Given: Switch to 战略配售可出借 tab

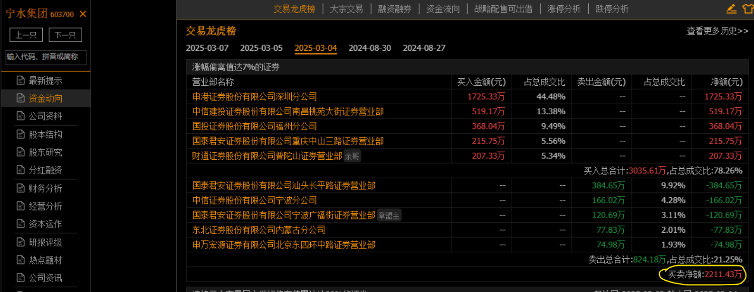Looking at the screenshot, I should click(503, 9).
